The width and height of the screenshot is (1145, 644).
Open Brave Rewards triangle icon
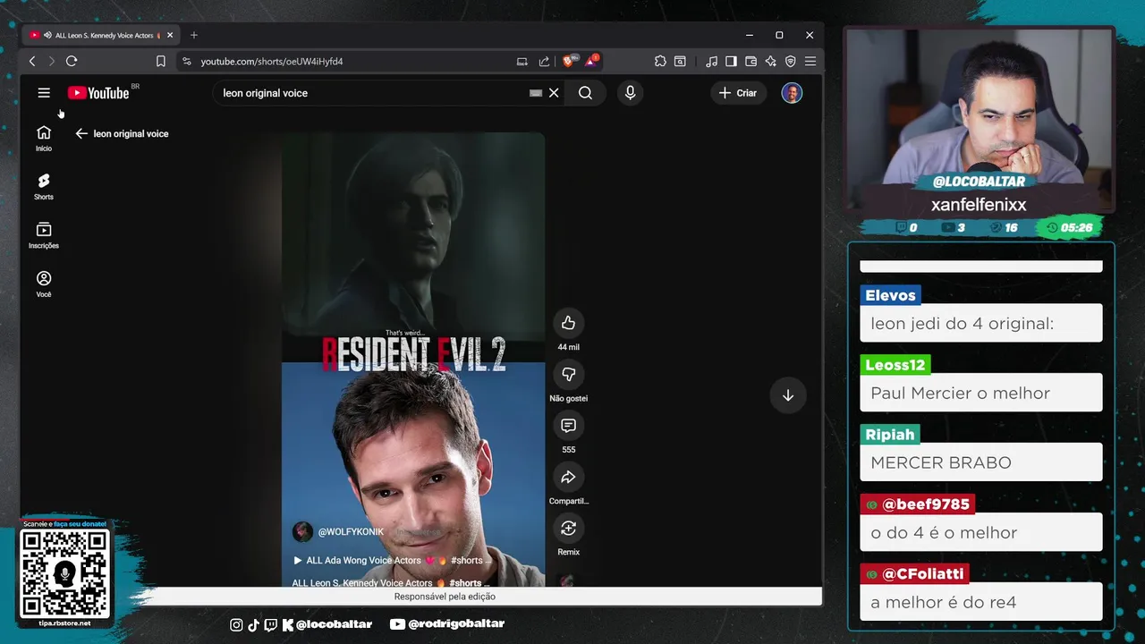(x=590, y=61)
